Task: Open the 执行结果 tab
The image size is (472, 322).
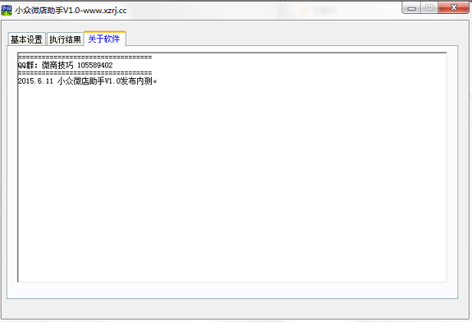Action: click(x=65, y=39)
